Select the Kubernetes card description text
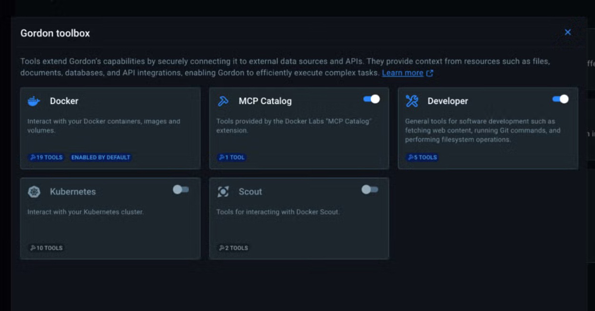This screenshot has height=311, width=595. pyautogui.click(x=85, y=212)
